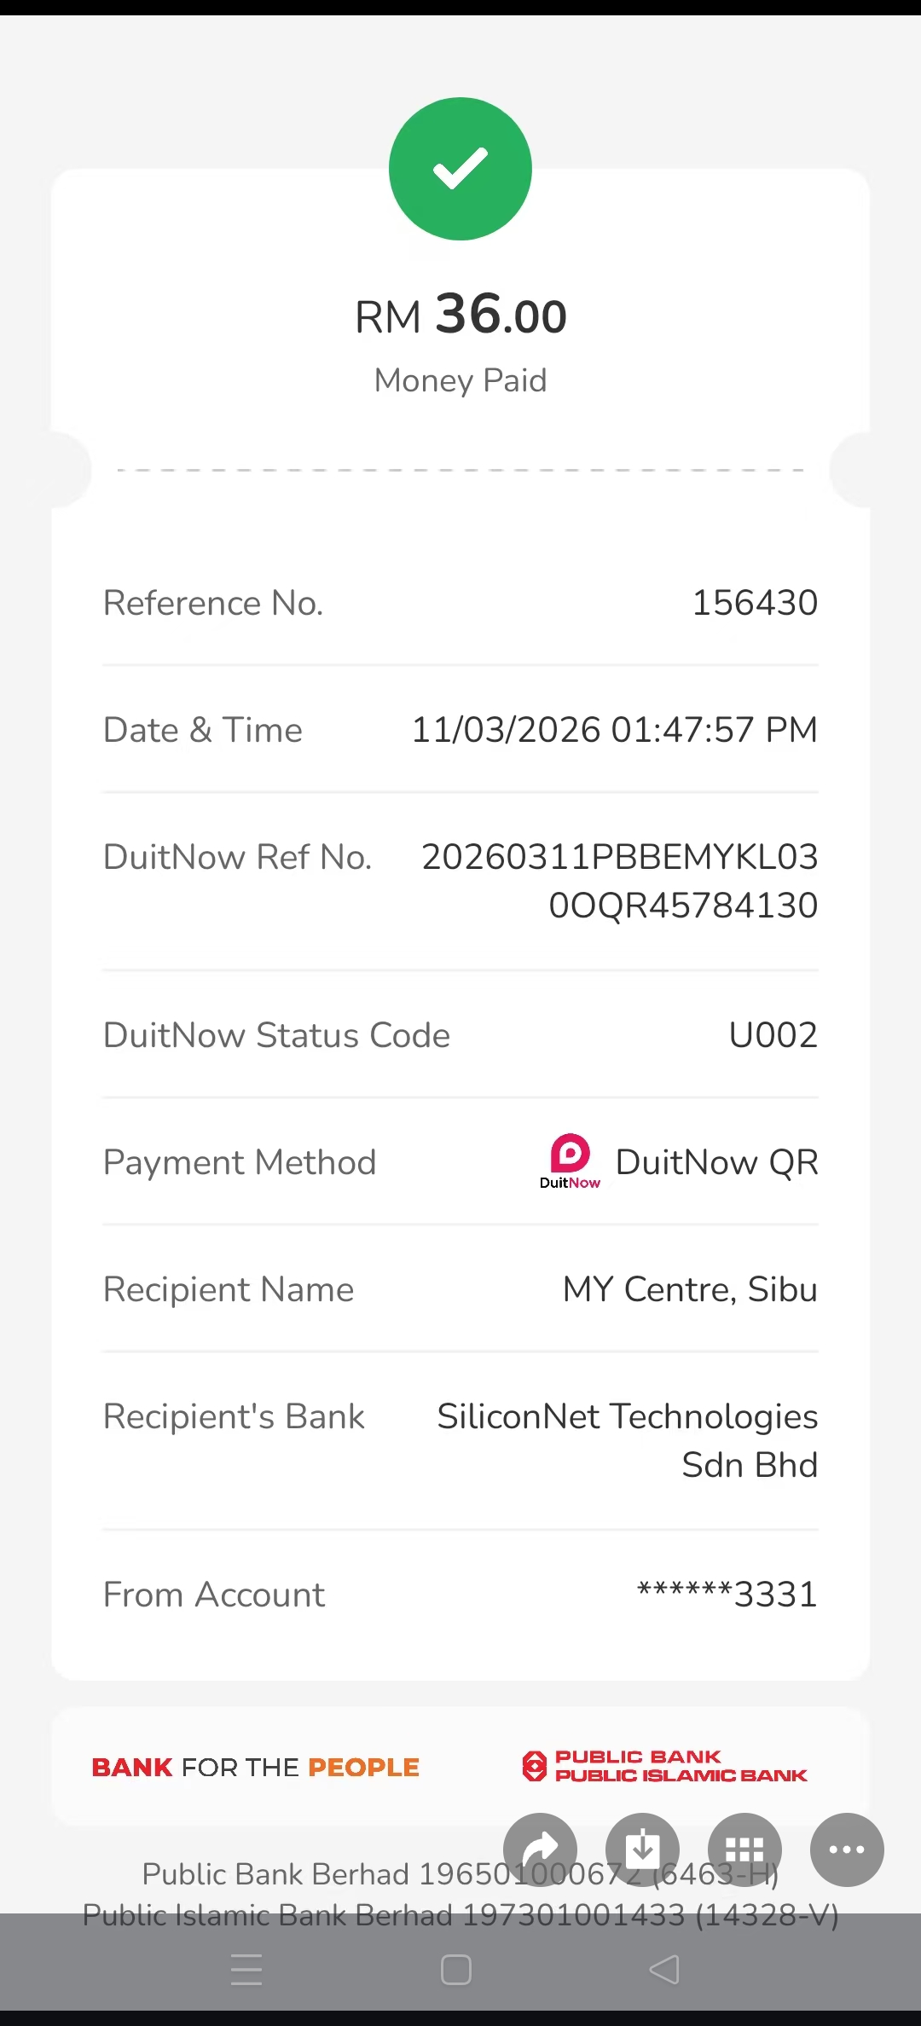
Task: Tap SiliconNet Technologies Sdn Bhd bank name
Action: 628,1440
